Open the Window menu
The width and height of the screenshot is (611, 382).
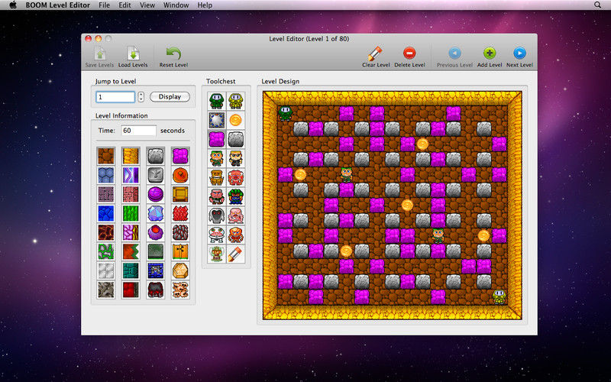(x=176, y=5)
